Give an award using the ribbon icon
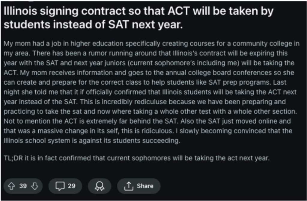The image size is (307, 201). pyautogui.click(x=100, y=186)
